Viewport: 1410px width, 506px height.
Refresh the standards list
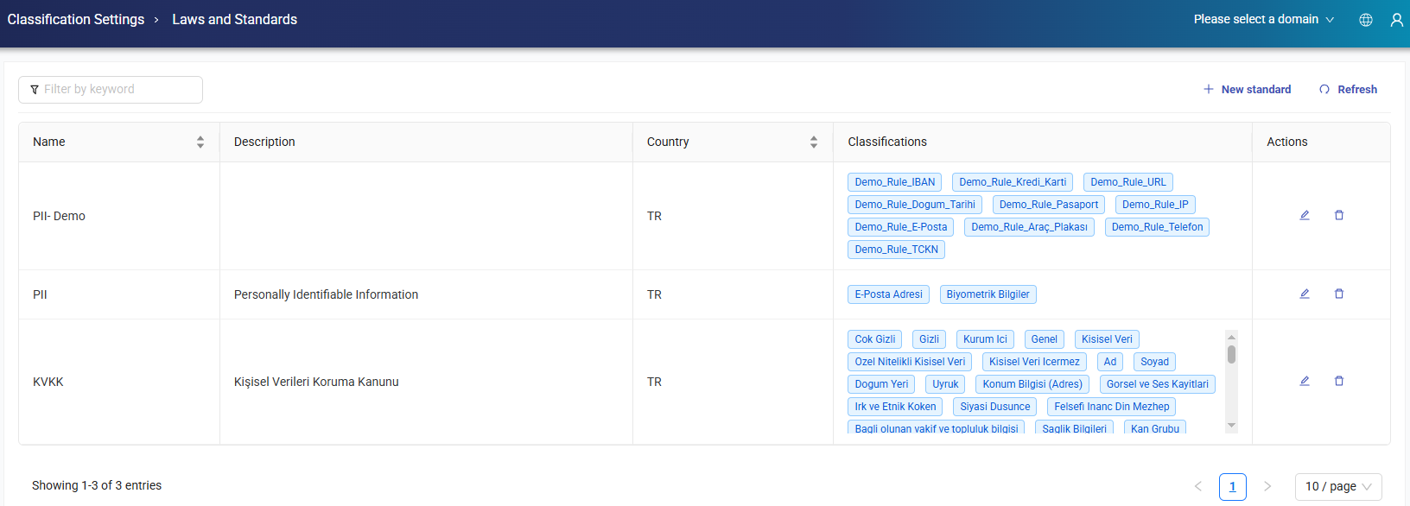click(x=1348, y=89)
